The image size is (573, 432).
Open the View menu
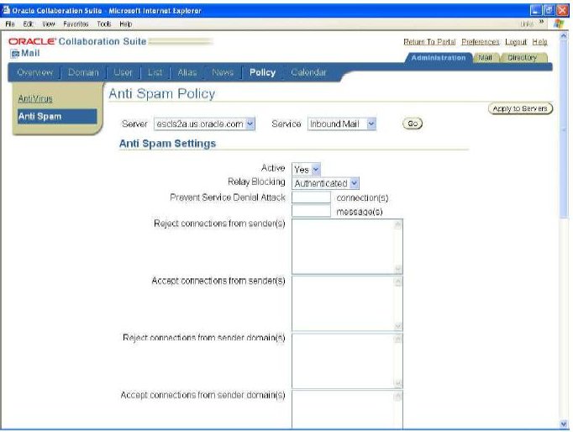tap(48, 24)
